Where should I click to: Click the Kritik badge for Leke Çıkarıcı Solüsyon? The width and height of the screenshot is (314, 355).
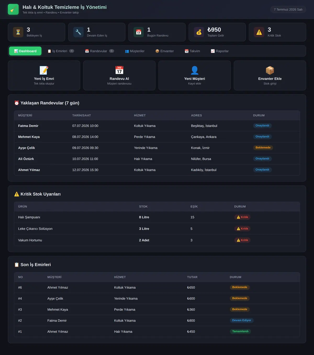click(242, 229)
